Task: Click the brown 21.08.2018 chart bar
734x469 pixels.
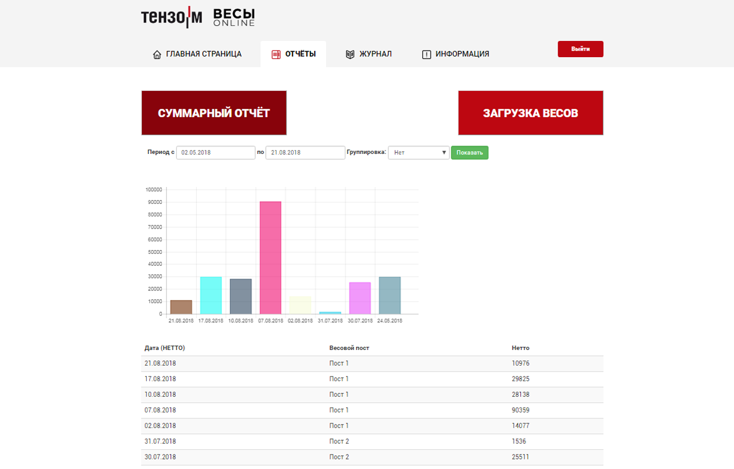Action: click(x=181, y=307)
